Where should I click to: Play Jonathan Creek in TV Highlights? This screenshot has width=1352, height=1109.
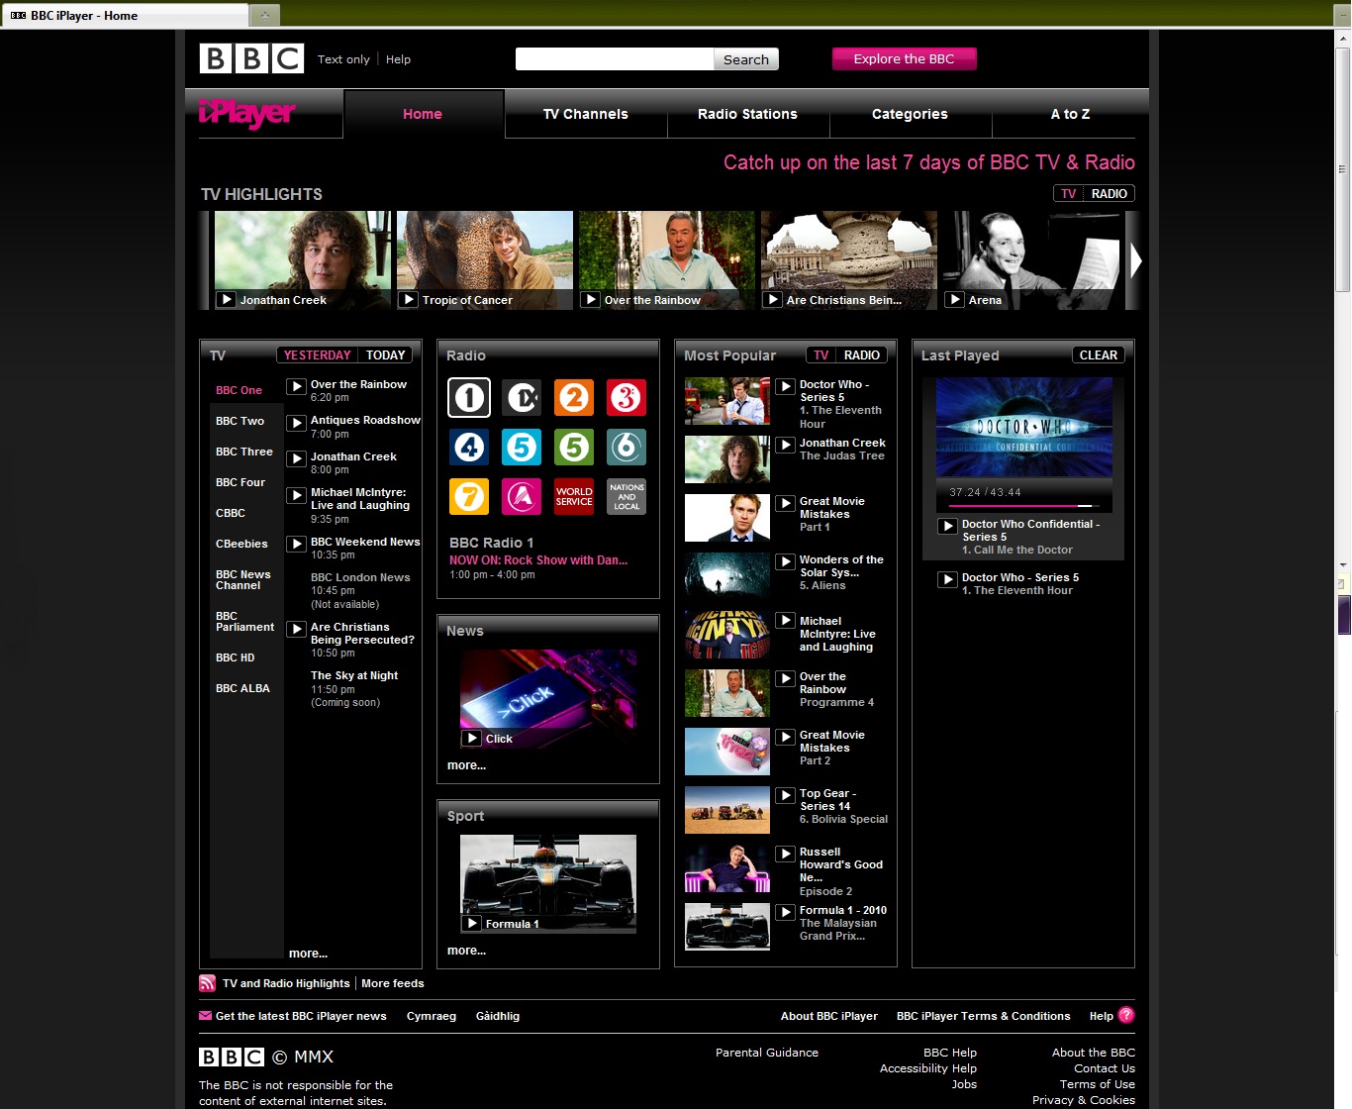coord(227,299)
